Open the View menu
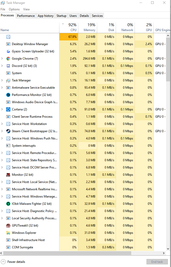Viewport: 171px width, 267px height. pyautogui.click(x=26, y=9)
